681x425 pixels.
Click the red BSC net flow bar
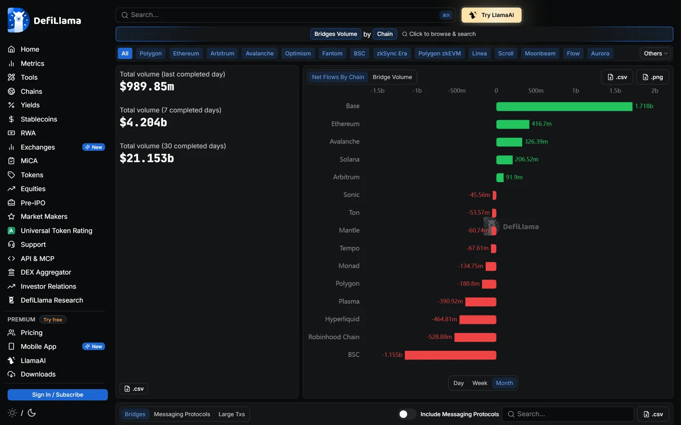(450, 355)
